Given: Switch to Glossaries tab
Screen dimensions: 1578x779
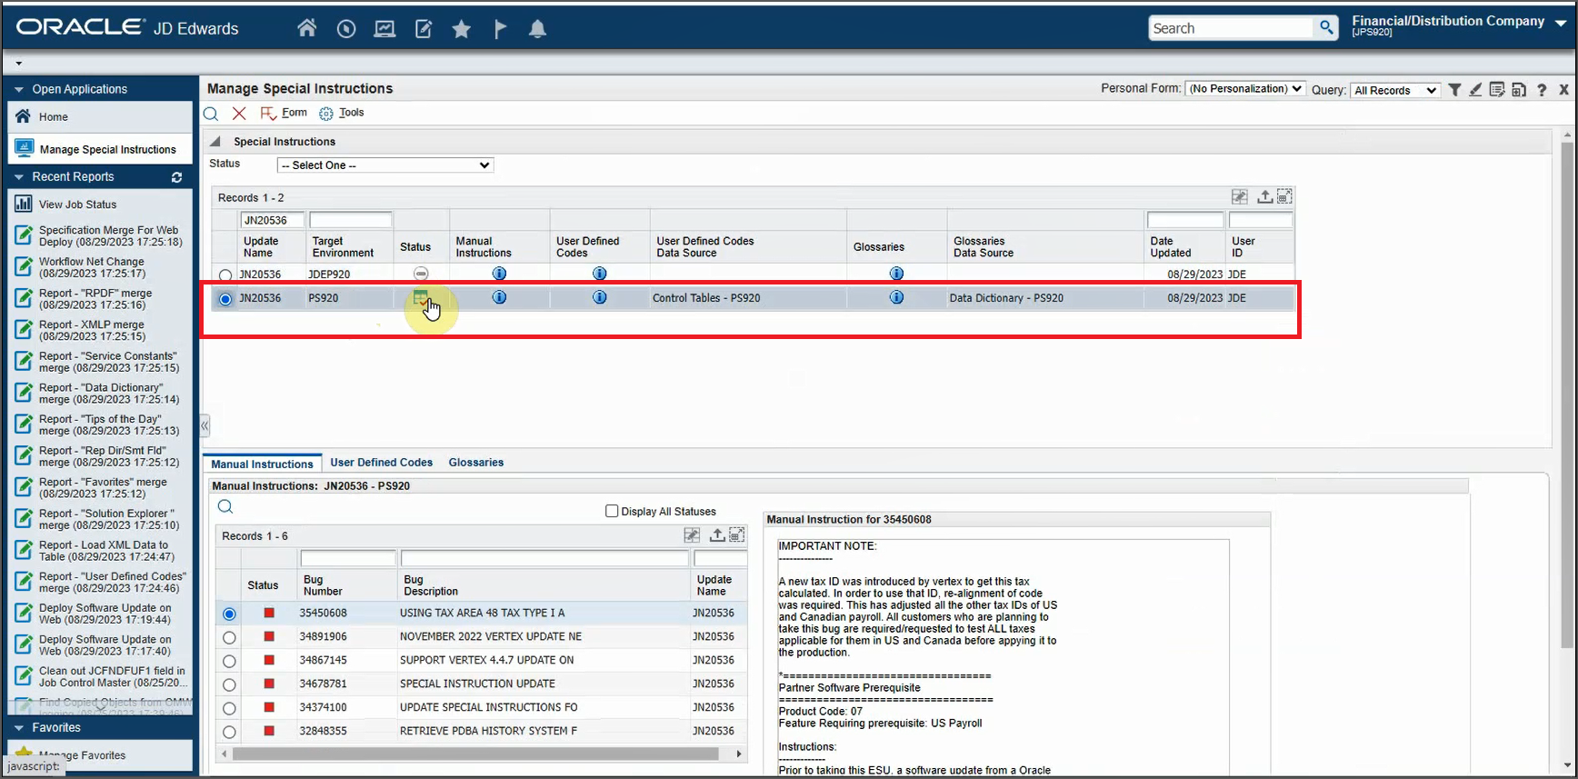Looking at the screenshot, I should 475,463.
